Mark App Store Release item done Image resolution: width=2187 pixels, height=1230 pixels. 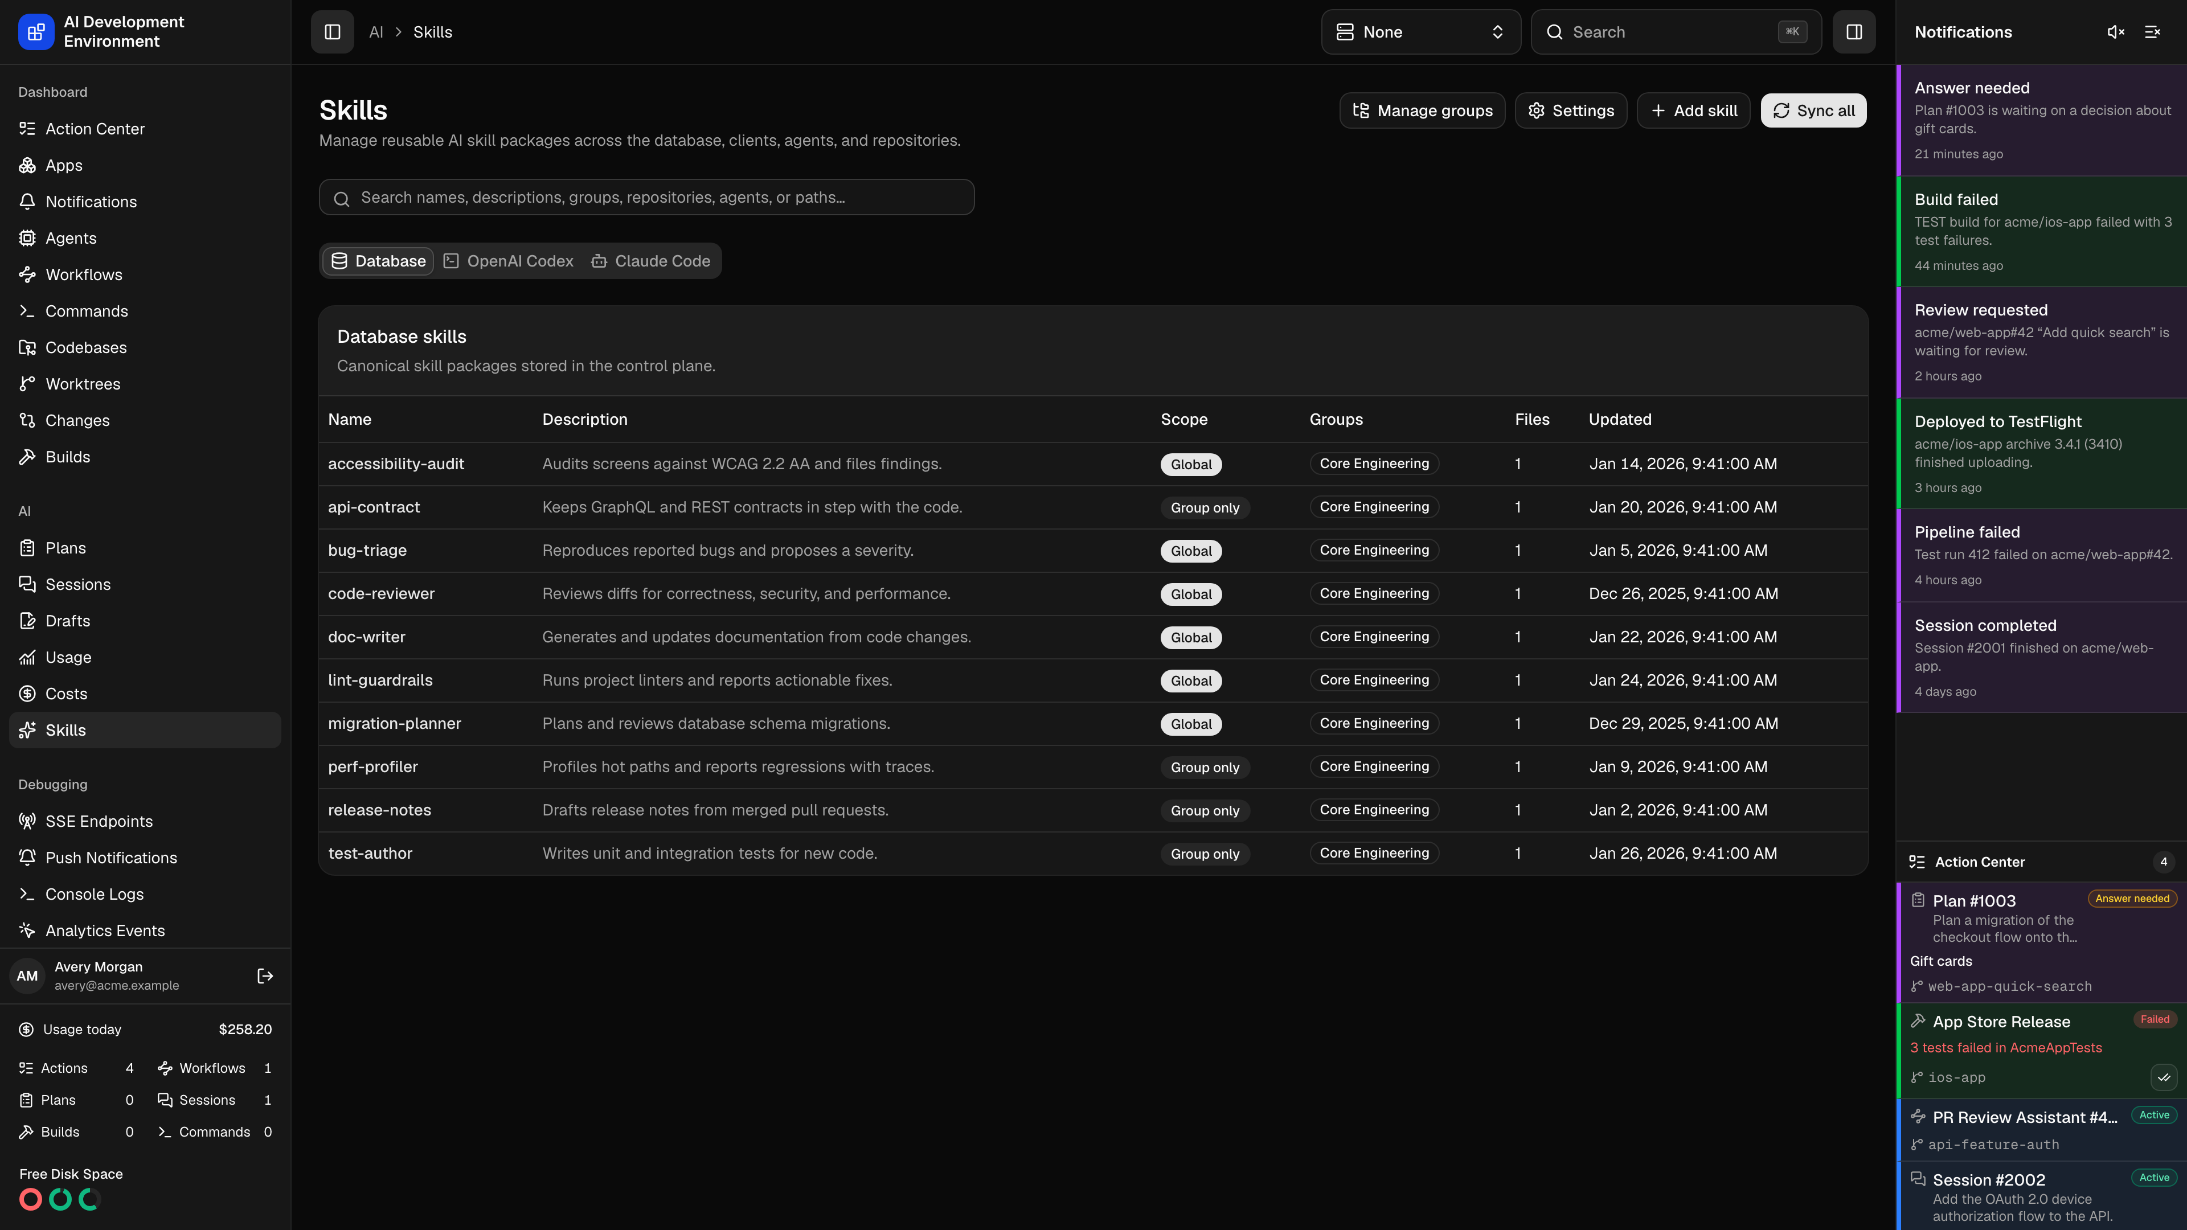(x=2163, y=1077)
